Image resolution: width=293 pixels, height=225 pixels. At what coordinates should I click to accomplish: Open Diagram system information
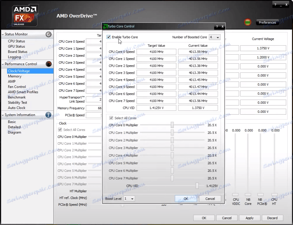(14, 132)
